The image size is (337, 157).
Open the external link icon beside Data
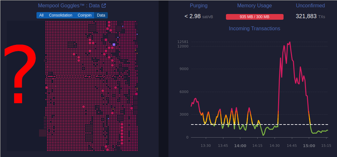[104, 6]
